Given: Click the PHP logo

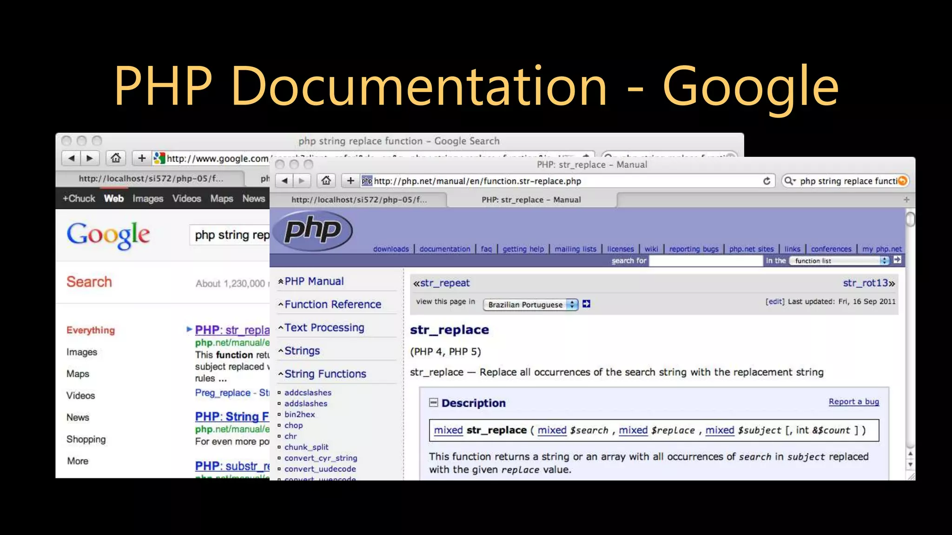Looking at the screenshot, I should (x=312, y=230).
